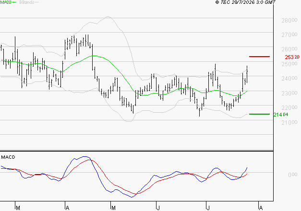Click the BBands legend label
The width and height of the screenshot is (301, 211).
coord(27,2)
